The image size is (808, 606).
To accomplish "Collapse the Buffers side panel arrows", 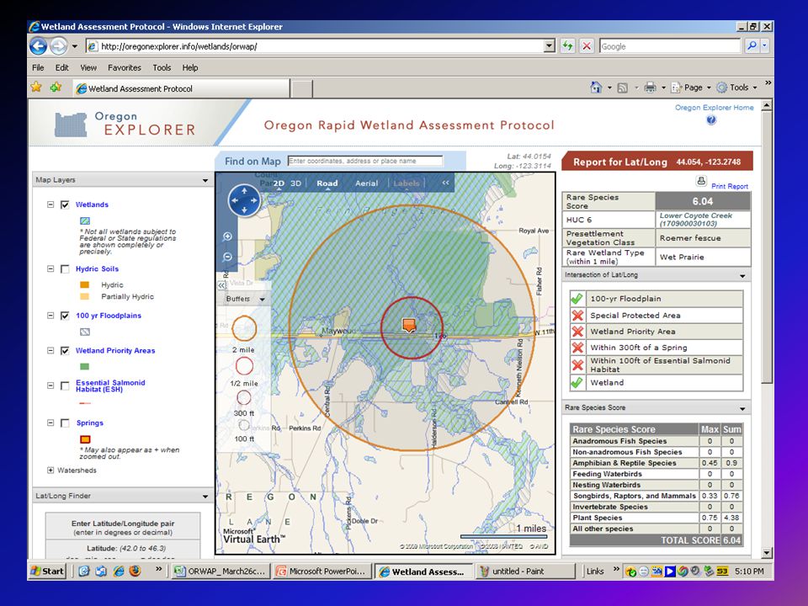I will pyautogui.click(x=221, y=285).
